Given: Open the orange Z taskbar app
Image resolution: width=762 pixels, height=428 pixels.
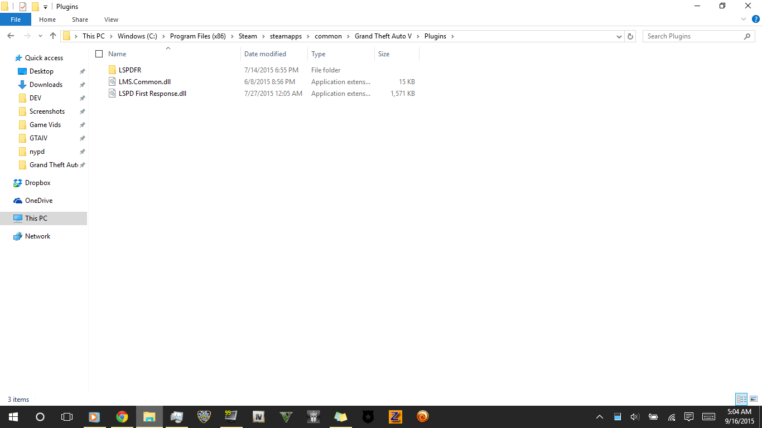Looking at the screenshot, I should click(395, 417).
